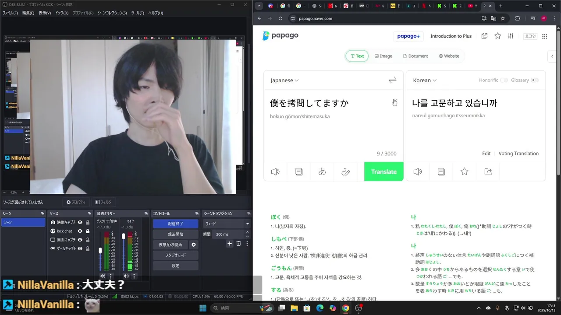Open the フェード transition dropdown in OBS
Viewport: 561px width, 315px height.
coord(227,224)
